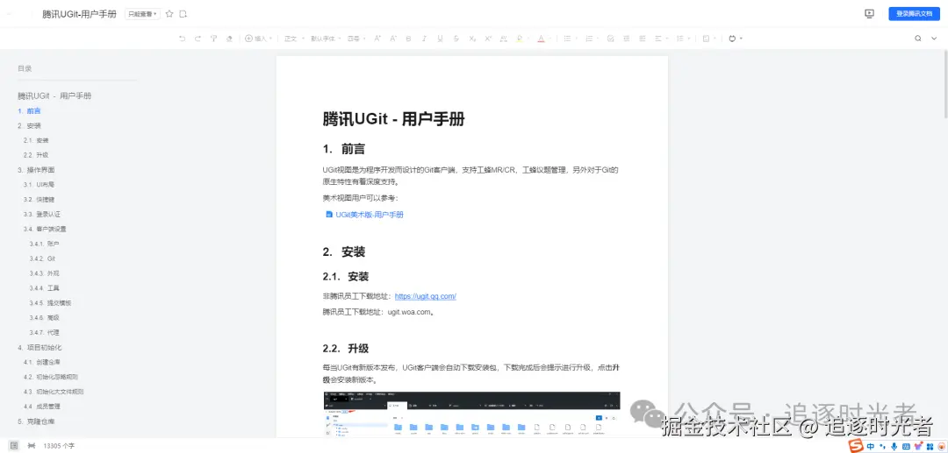Open the 正文 paragraph style dropdown
The width and height of the screenshot is (948, 453).
pyautogui.click(x=292, y=39)
